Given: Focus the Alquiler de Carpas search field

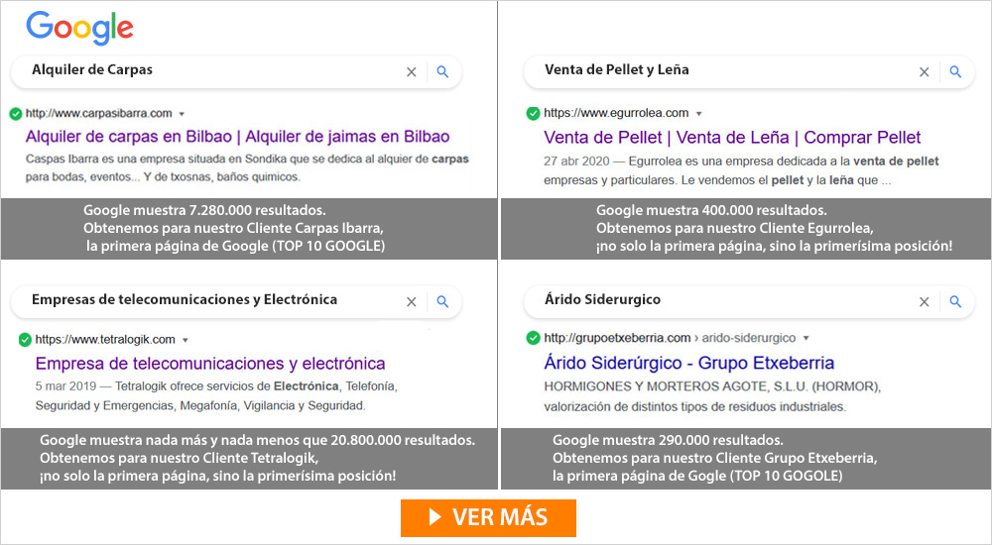Looking at the screenshot, I should [215, 70].
